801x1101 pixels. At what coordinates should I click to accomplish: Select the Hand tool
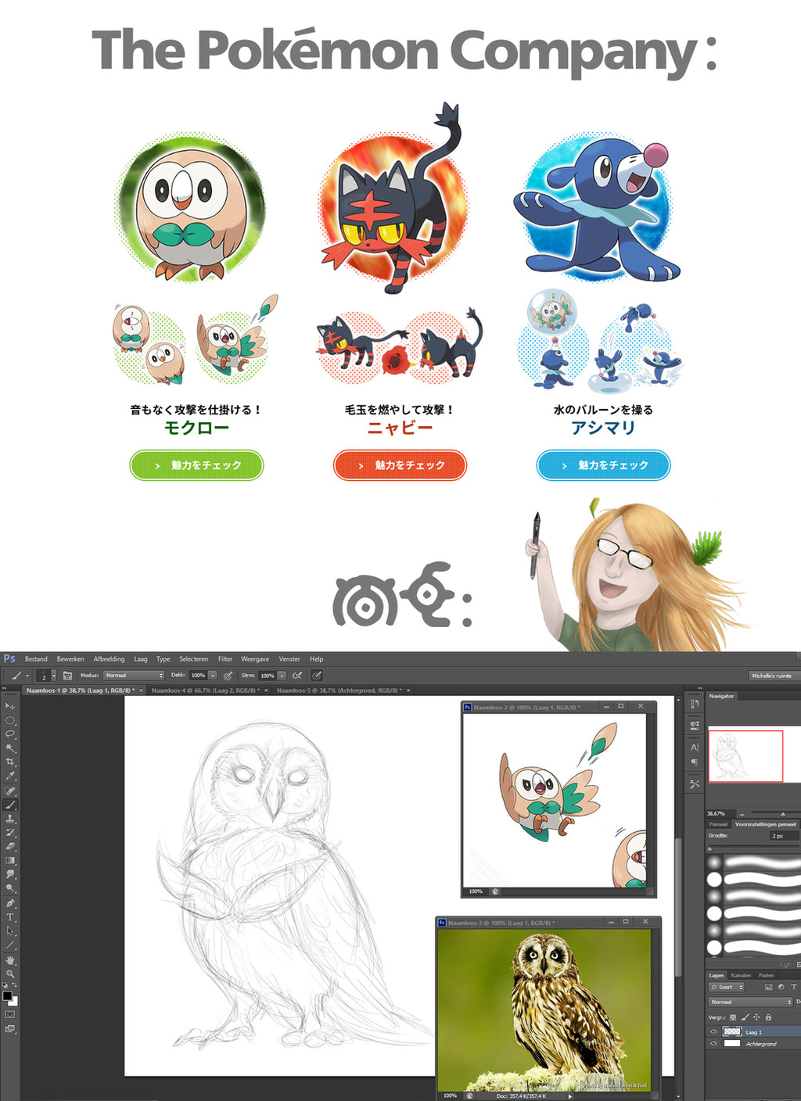click(10, 960)
